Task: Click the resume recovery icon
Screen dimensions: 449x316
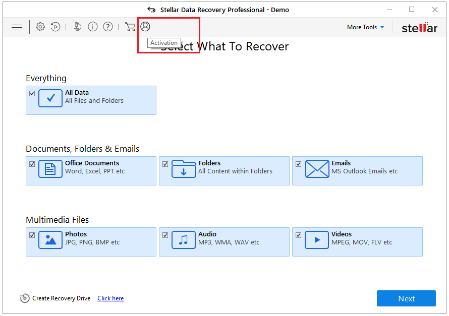Action: (55, 27)
